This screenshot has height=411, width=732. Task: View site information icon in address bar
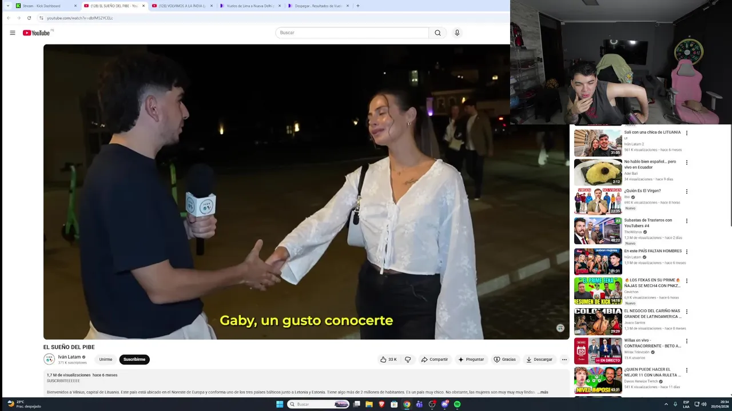click(41, 18)
